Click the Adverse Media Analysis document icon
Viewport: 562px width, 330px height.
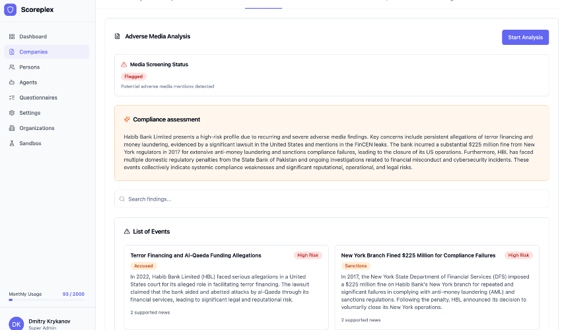click(x=118, y=37)
